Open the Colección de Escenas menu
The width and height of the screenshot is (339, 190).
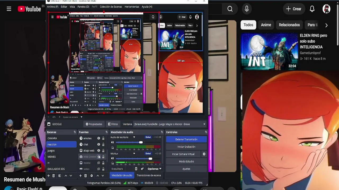111,7
